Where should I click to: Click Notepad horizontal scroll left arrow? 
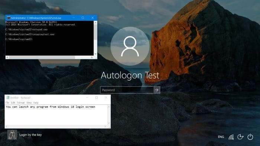pos(7,127)
